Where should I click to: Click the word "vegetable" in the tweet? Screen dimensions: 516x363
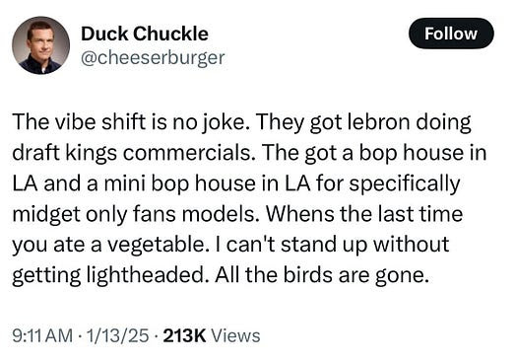pos(158,246)
